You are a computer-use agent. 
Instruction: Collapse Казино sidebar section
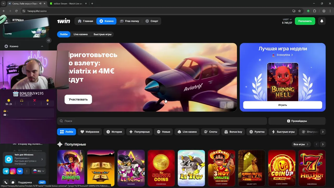[42, 46]
